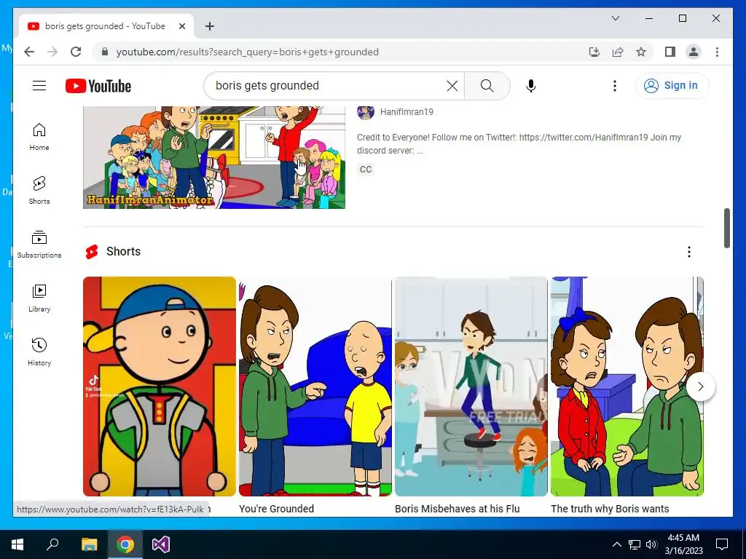Open the You're Grounded short thumbnail
This screenshot has width=746, height=559.
coord(315,386)
